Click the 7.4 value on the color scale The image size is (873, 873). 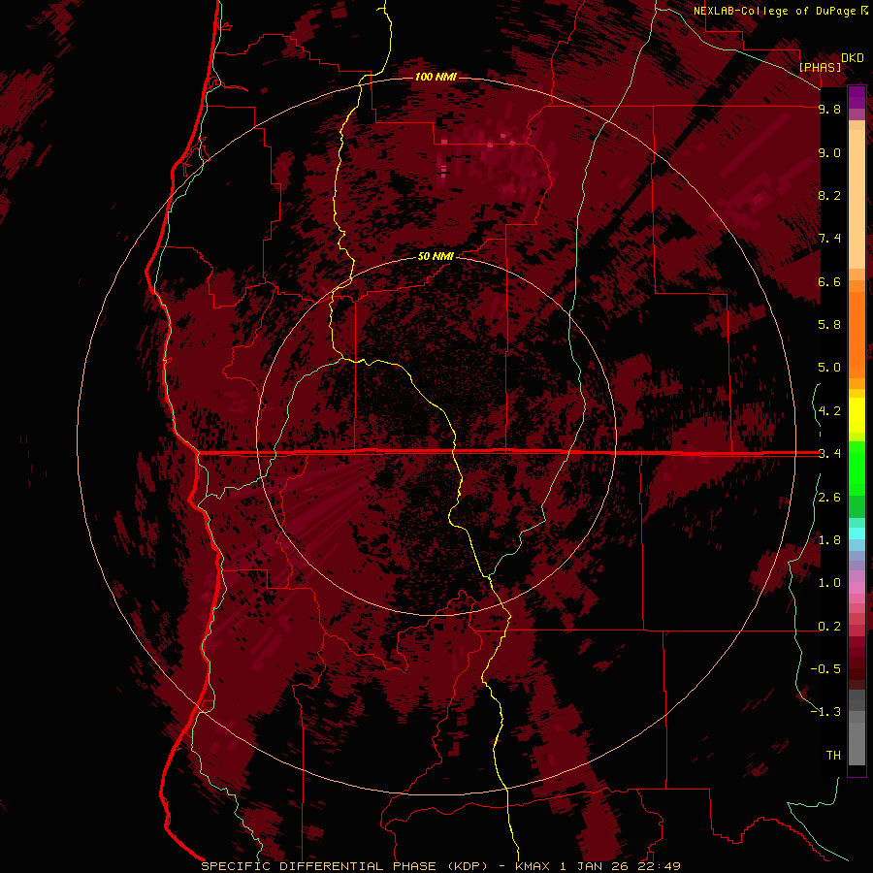tap(829, 239)
